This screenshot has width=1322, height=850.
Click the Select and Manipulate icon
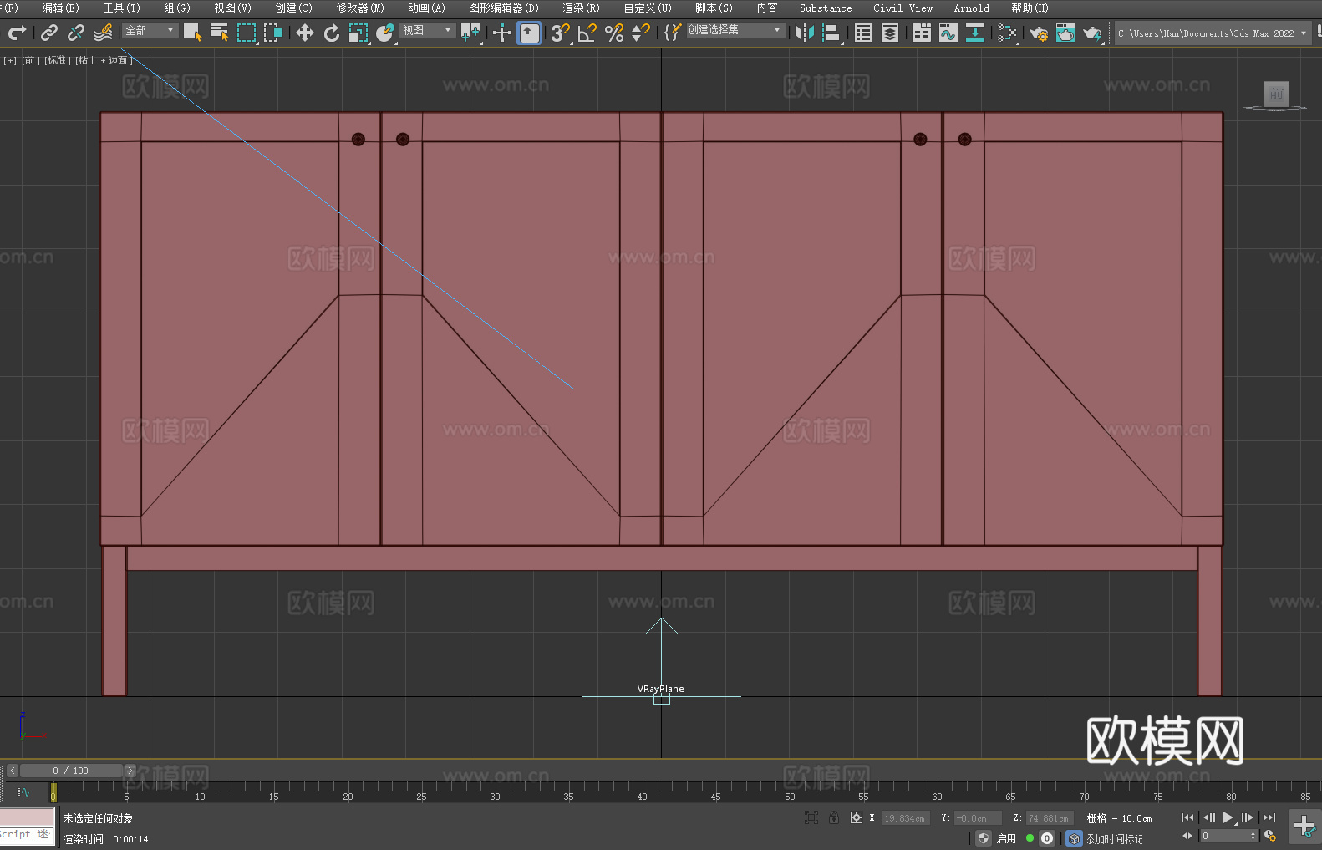502,33
